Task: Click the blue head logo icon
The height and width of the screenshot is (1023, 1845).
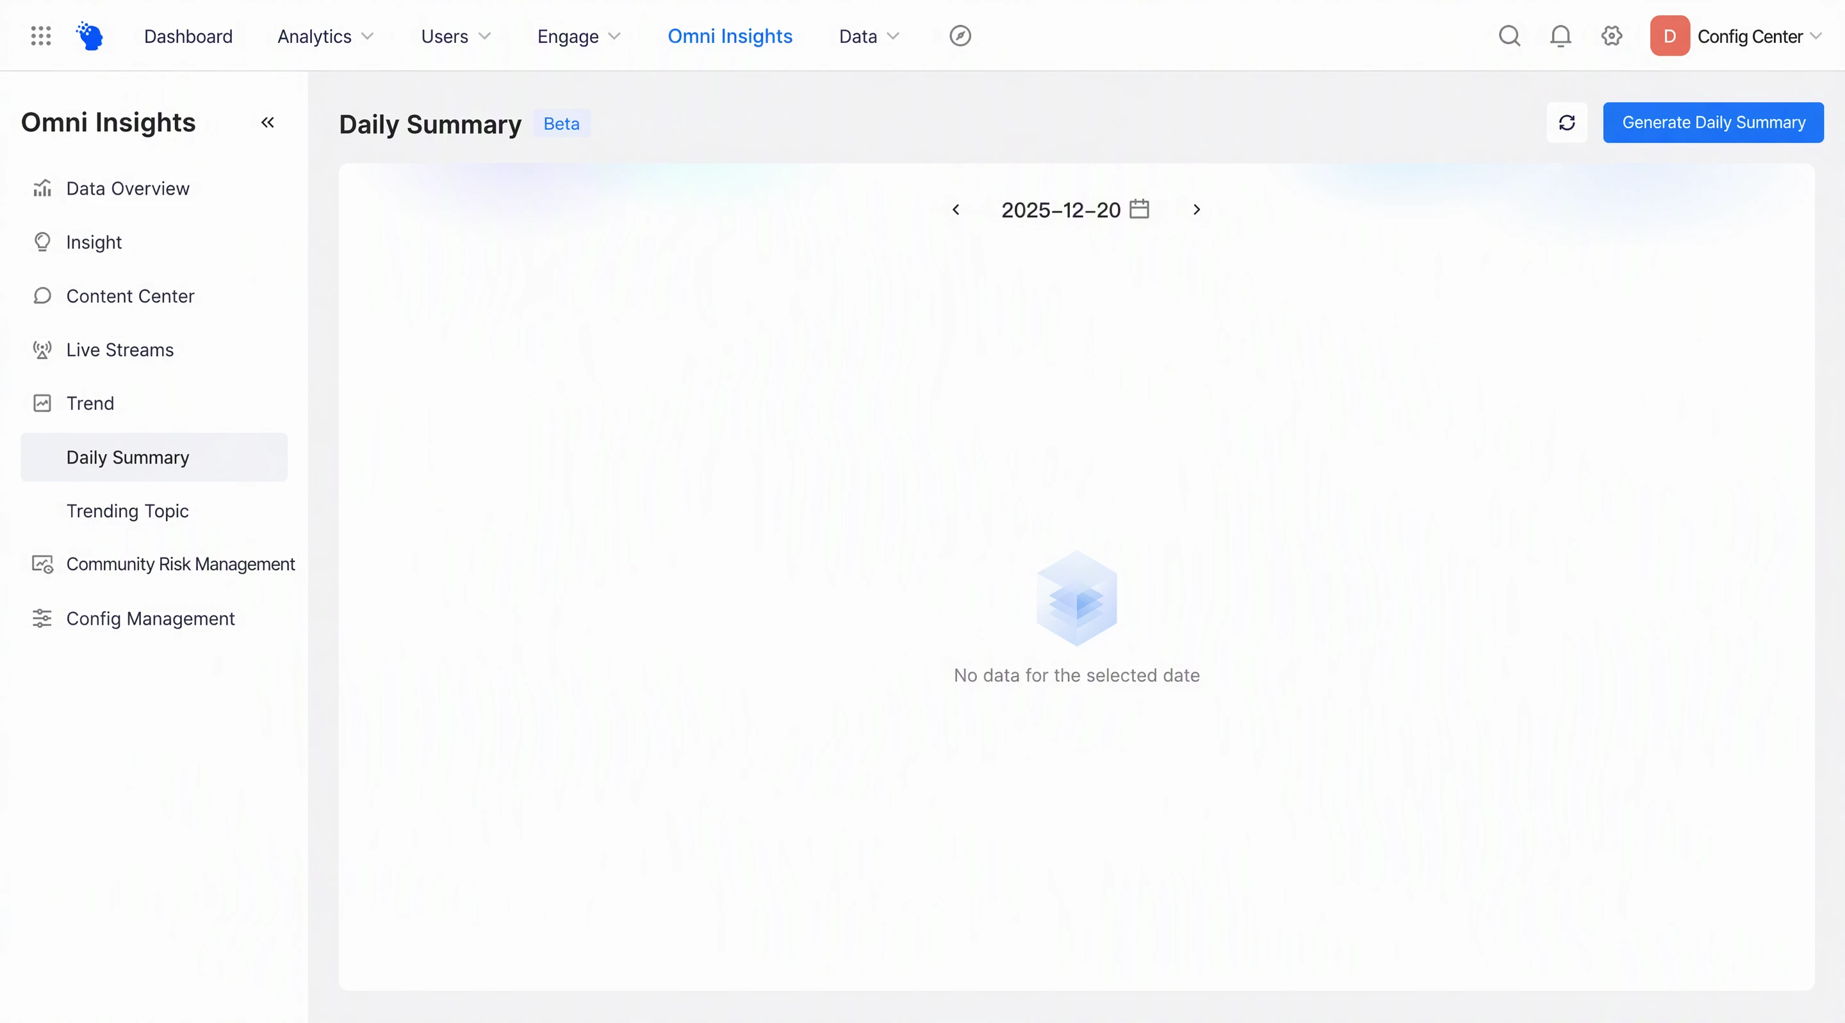Action: coord(90,36)
